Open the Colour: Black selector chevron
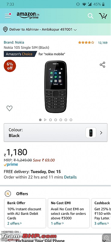The height and width of the screenshot is (242, 111). click(101, 133)
